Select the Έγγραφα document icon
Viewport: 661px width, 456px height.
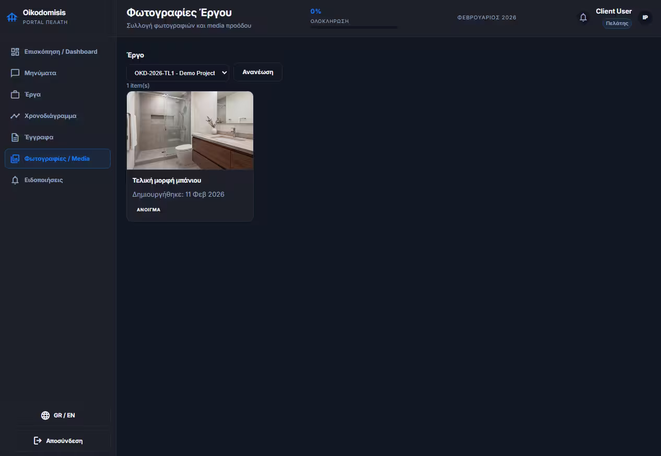15,137
